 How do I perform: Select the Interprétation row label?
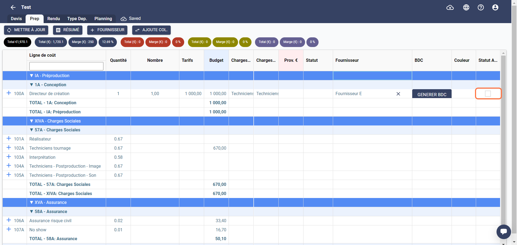pyautogui.click(x=42, y=157)
